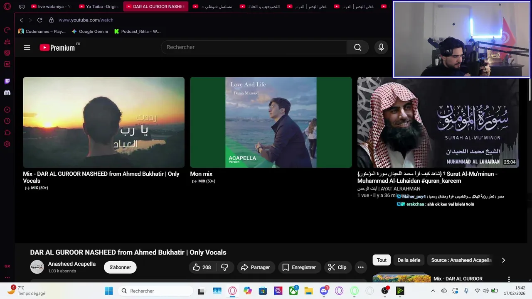
Task: Click the Windows taskbar Rechercher search box
Action: click(x=155, y=291)
